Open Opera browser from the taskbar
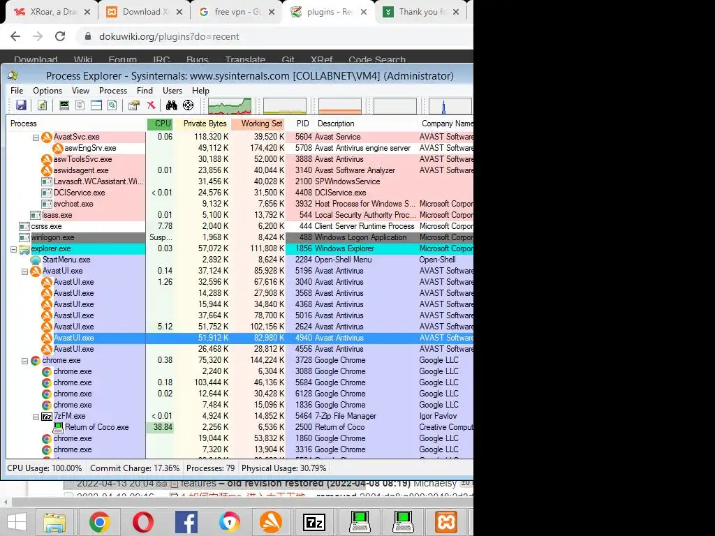 142,522
